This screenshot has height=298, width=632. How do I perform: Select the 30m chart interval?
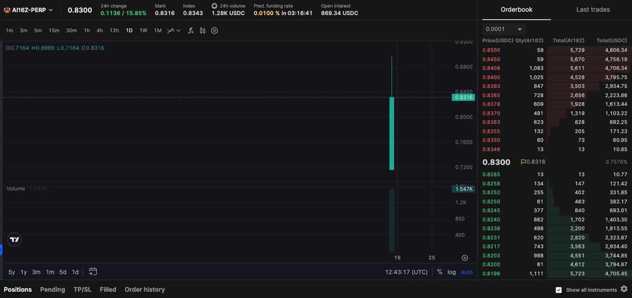pos(71,31)
